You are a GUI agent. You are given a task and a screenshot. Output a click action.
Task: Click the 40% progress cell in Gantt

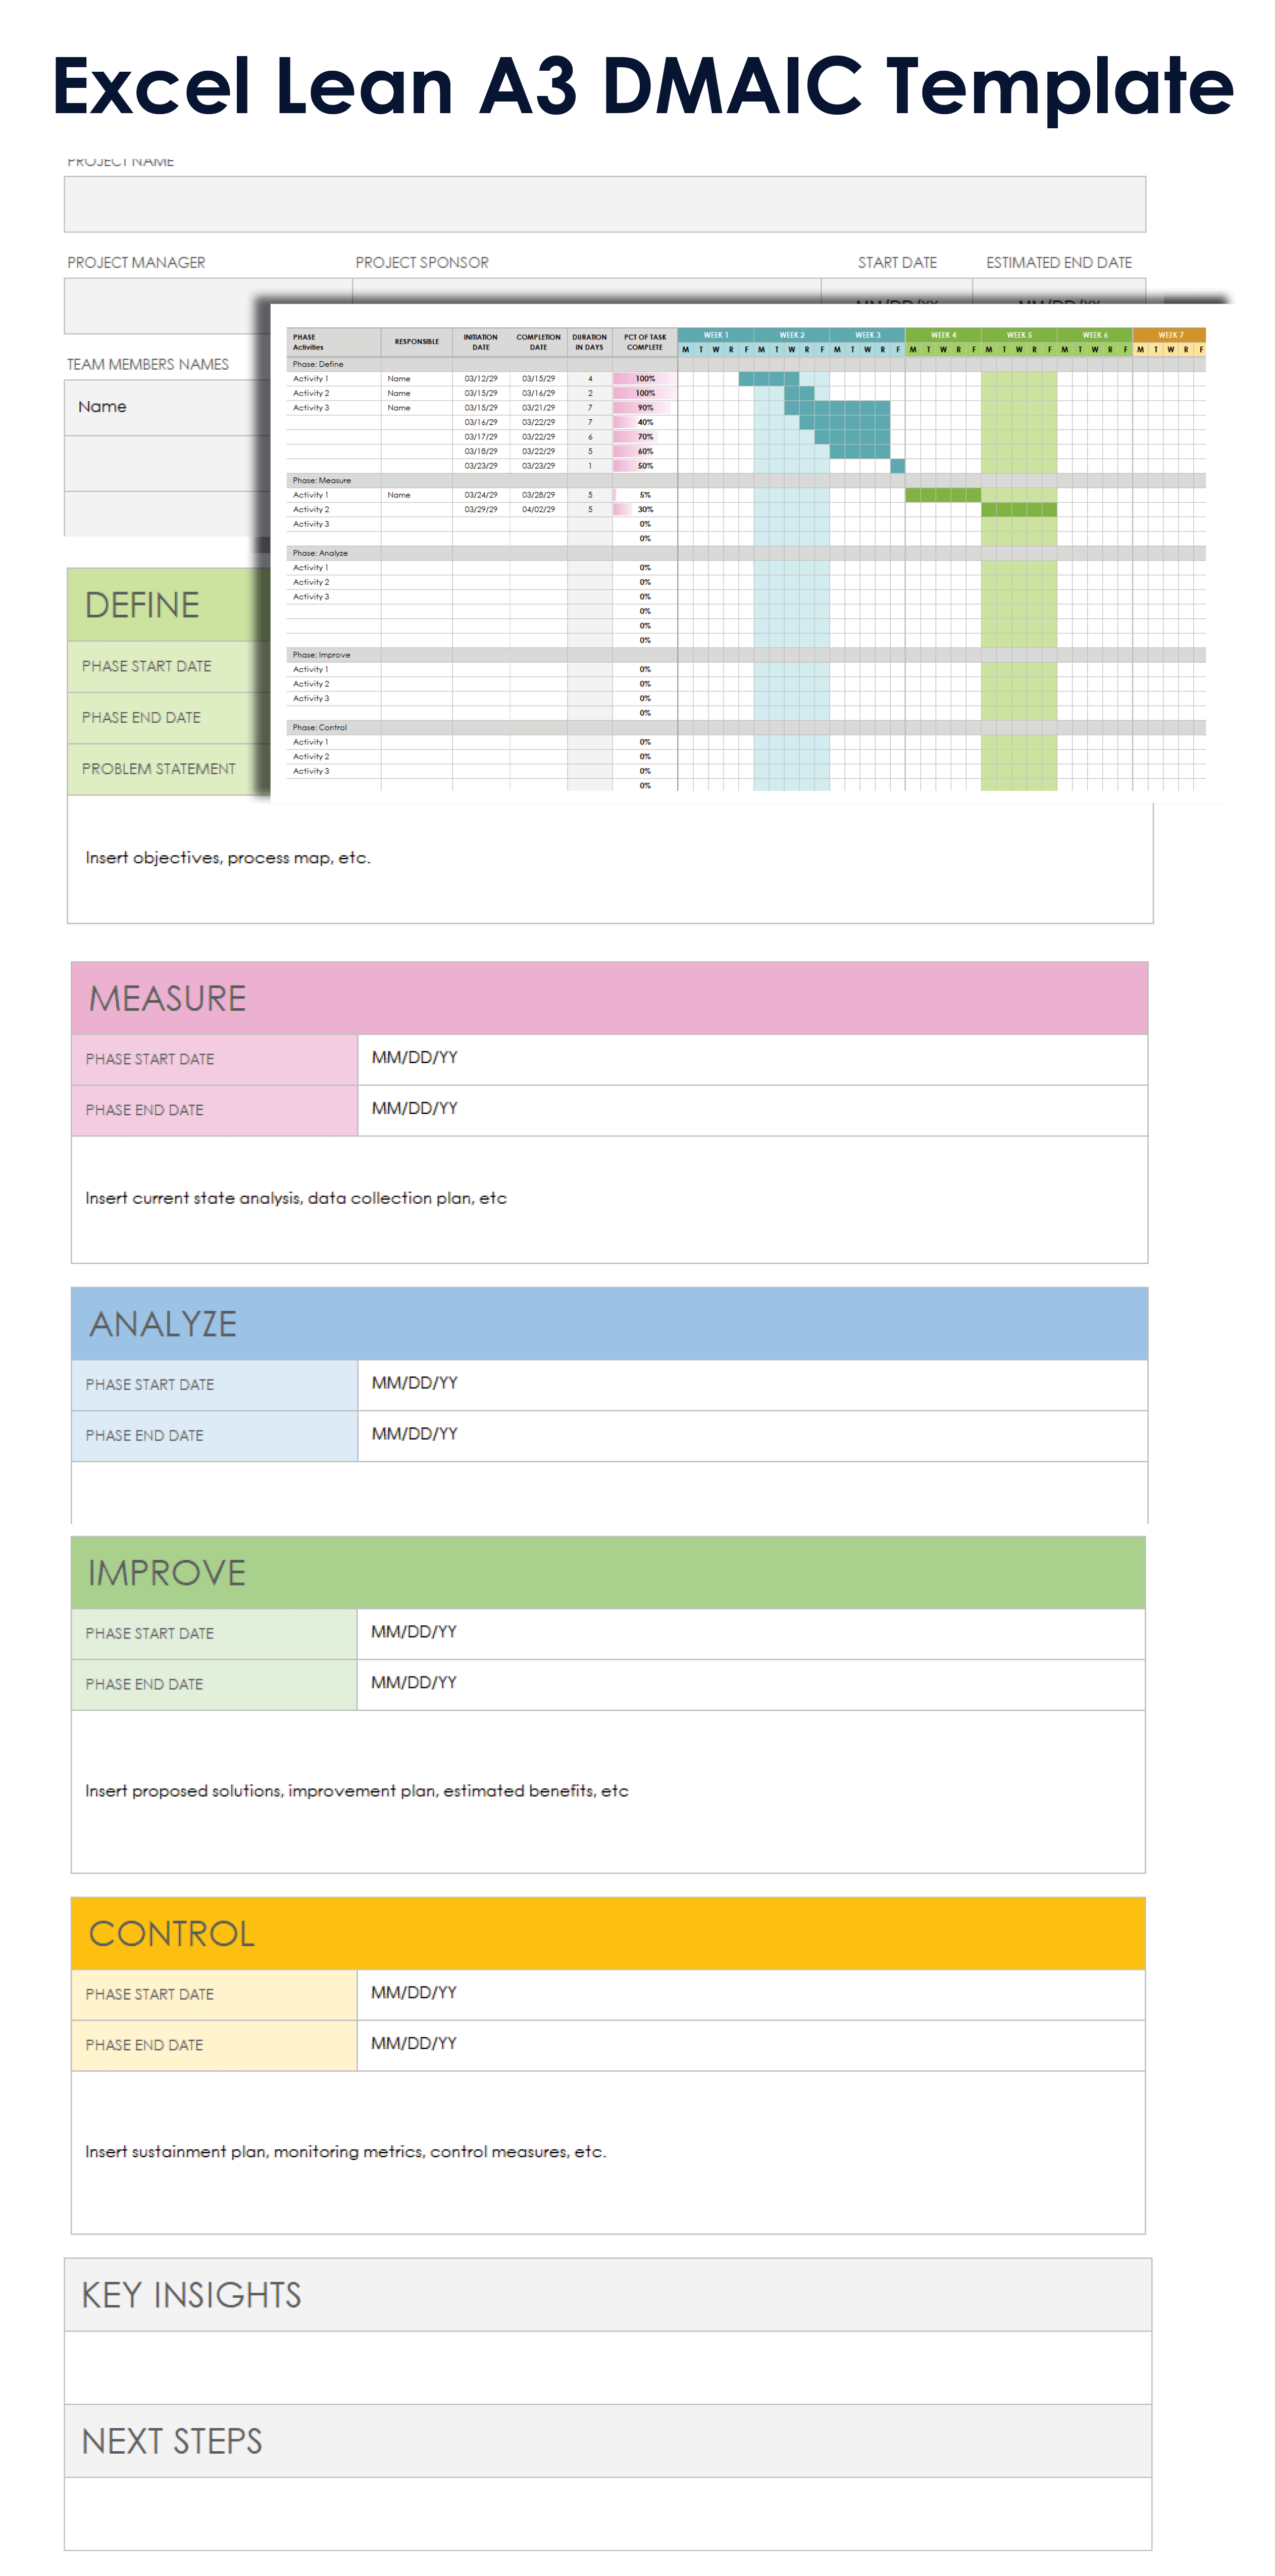tap(645, 423)
